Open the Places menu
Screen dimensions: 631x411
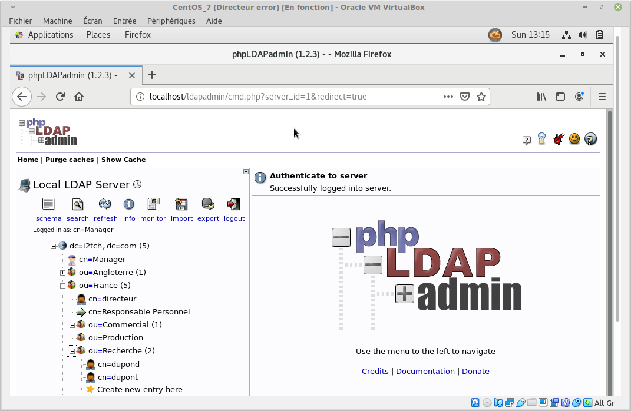coord(98,35)
